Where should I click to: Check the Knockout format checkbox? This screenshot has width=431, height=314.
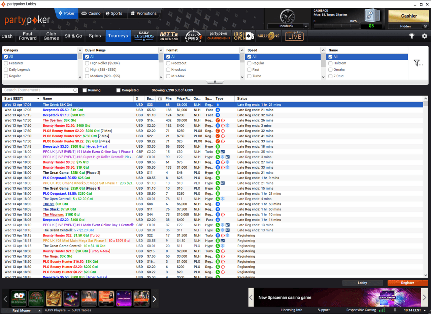point(168,69)
